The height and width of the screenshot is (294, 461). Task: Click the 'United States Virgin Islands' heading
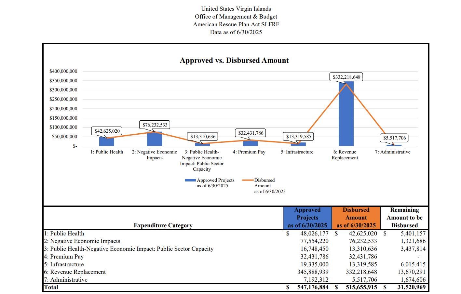pos(236,9)
